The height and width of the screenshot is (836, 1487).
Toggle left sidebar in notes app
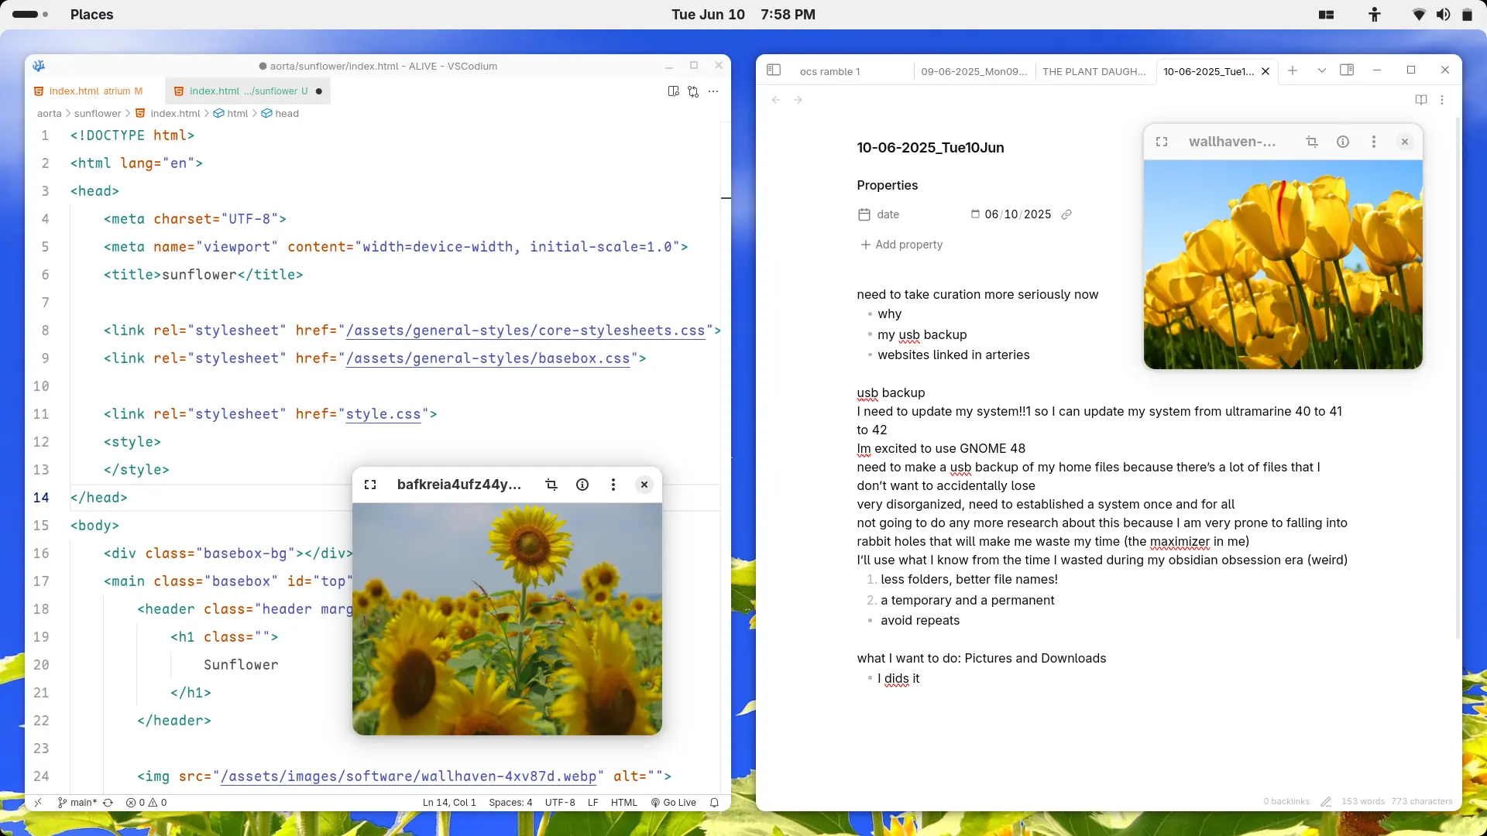coord(774,70)
